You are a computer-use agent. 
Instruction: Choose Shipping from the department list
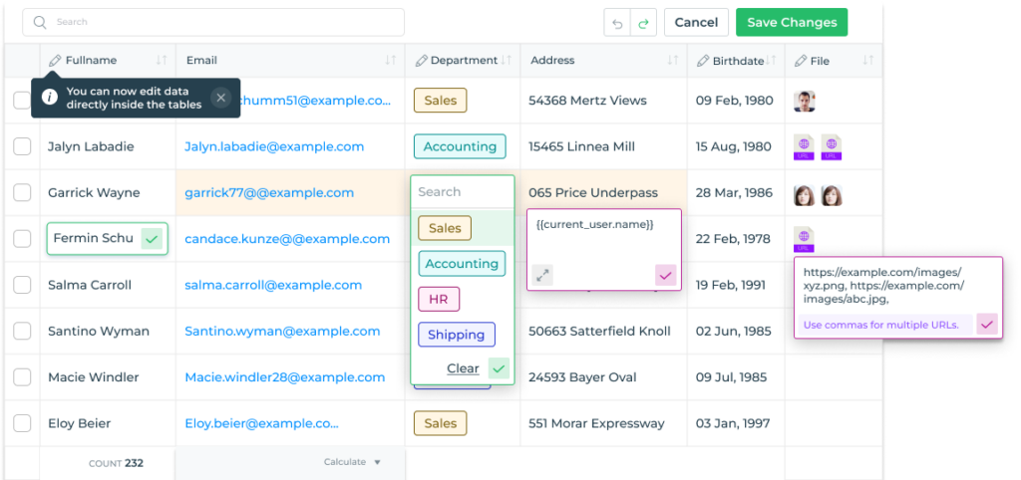point(456,336)
